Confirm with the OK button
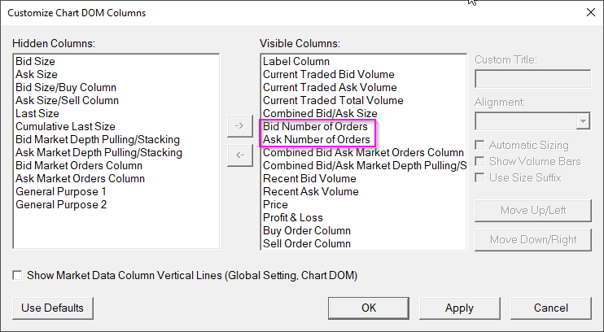604x332 pixels. (x=369, y=308)
